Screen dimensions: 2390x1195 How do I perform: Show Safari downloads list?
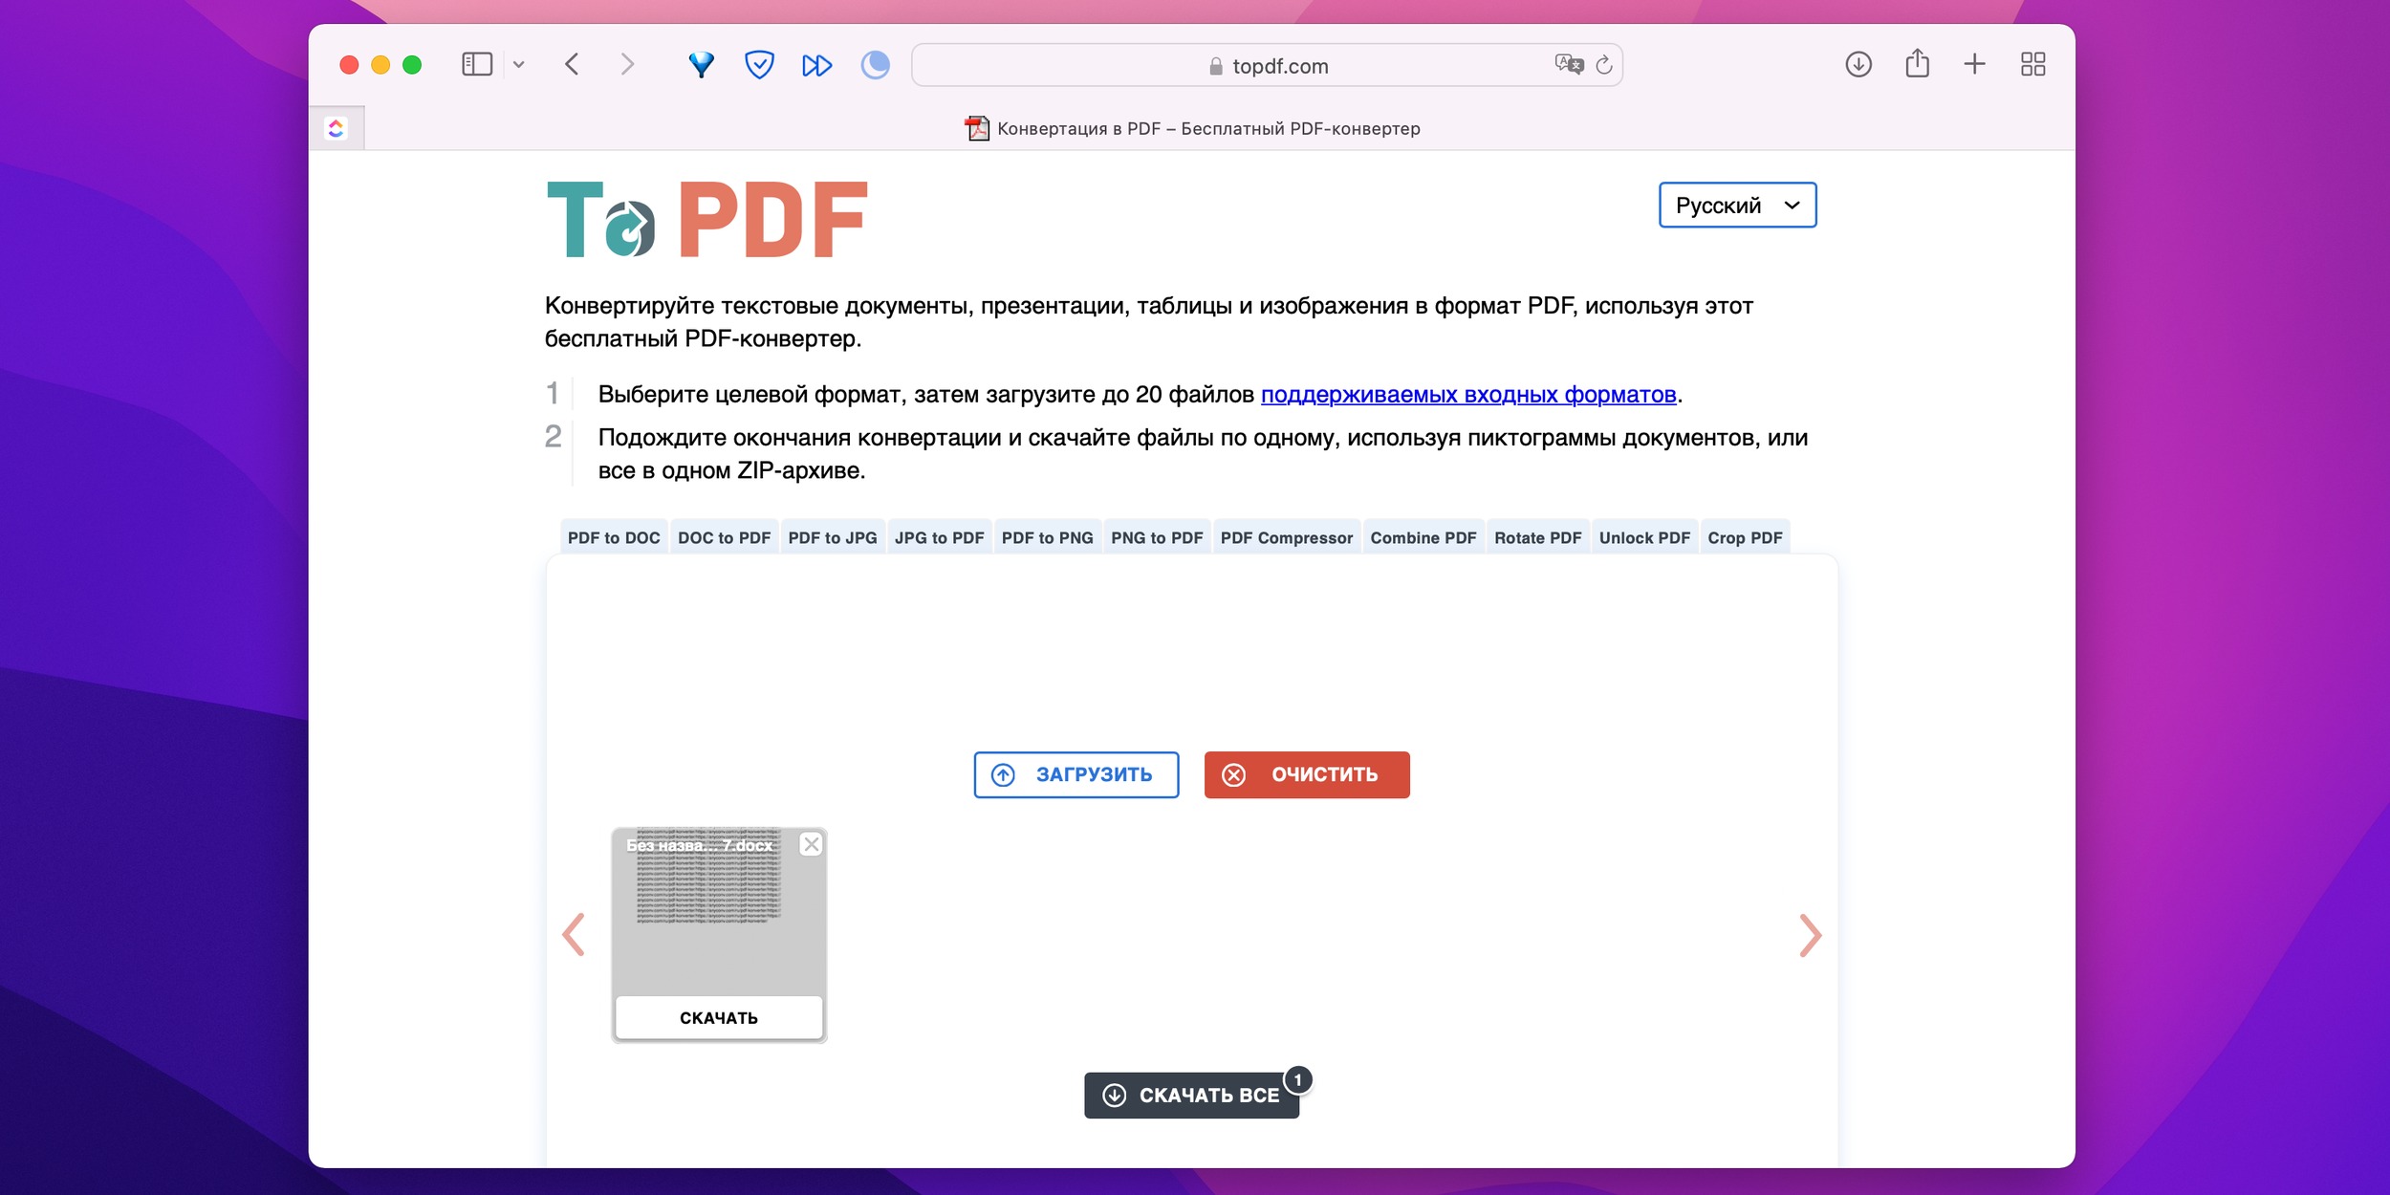click(x=1858, y=64)
